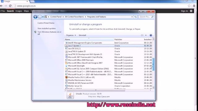Viewport: 198px width, 111px height.
Task: Click the horizontal scrollbar in program list
Action: [96, 90]
